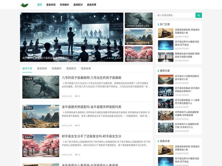Viewport: 222px width, 166px height.
Task: Click the eye view-count icon showing 88
Action: coord(76,125)
